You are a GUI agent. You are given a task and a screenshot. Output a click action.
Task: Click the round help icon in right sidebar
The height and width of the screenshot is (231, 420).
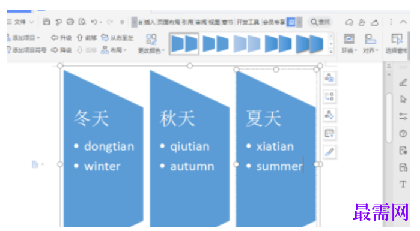point(403,133)
